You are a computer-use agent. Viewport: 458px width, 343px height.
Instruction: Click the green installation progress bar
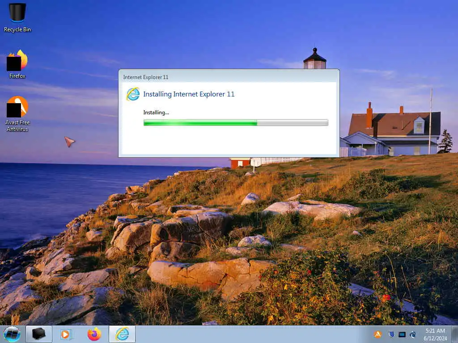236,123
